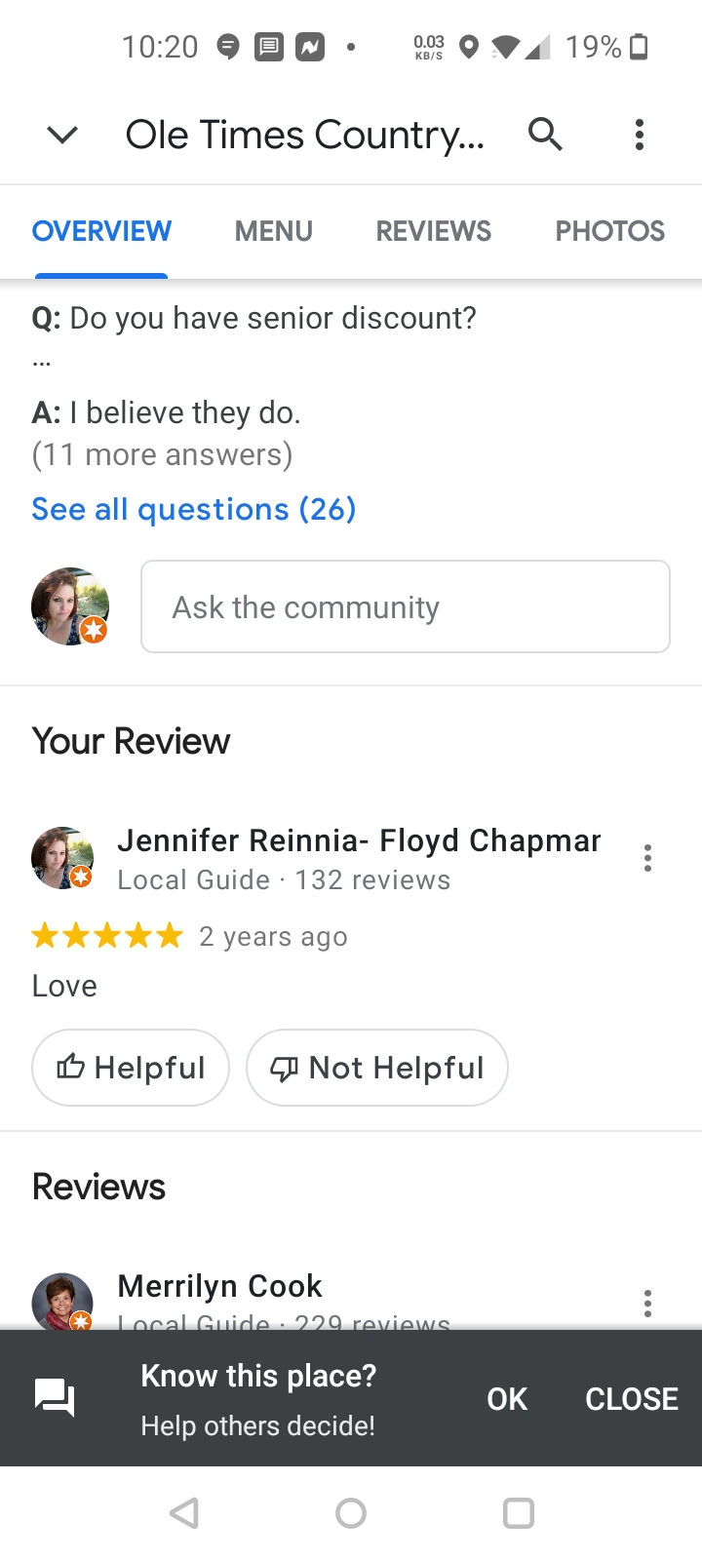The image size is (702, 1560).
Task: Switch to the Overview tab
Action: (101, 231)
